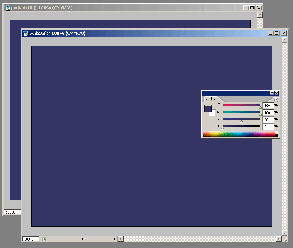Click up scroll arrow of pod2.tif window
Image resolution: width=293 pixels, height=248 pixels.
(284, 40)
